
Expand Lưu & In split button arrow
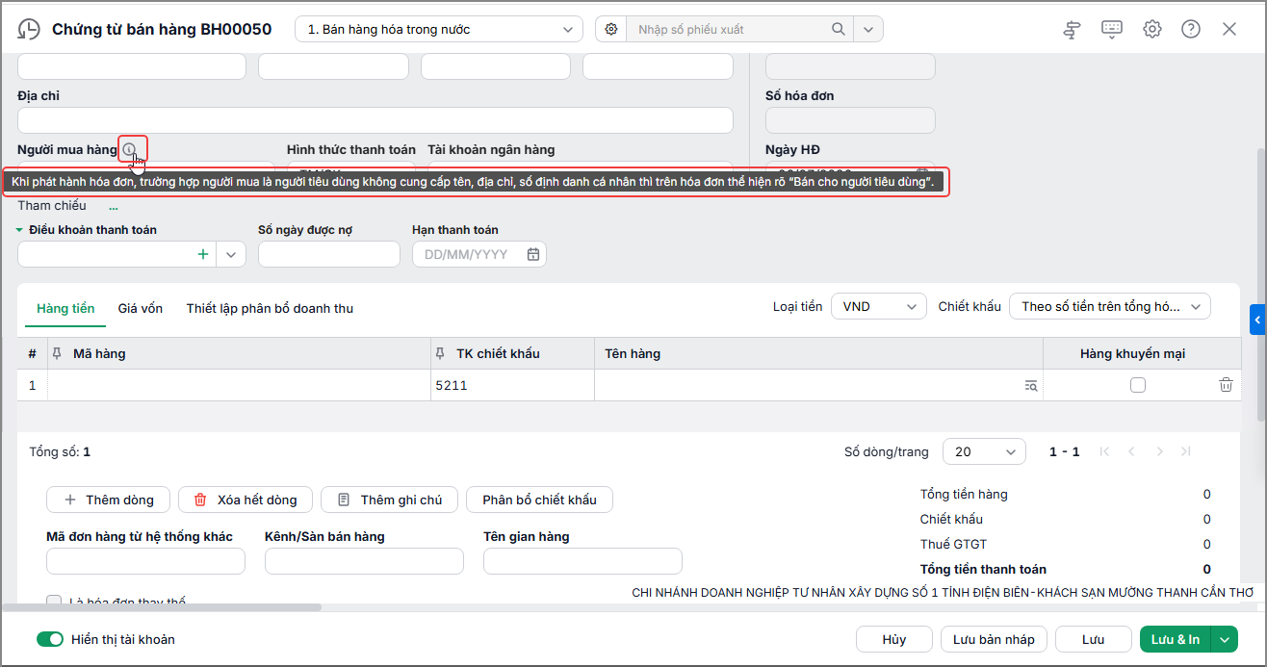[x=1225, y=639]
